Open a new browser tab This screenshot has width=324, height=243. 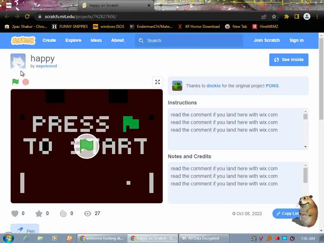click(x=161, y=6)
